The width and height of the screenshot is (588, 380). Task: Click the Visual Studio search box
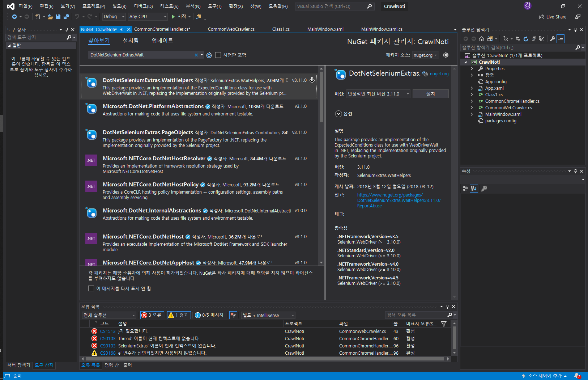(334, 7)
